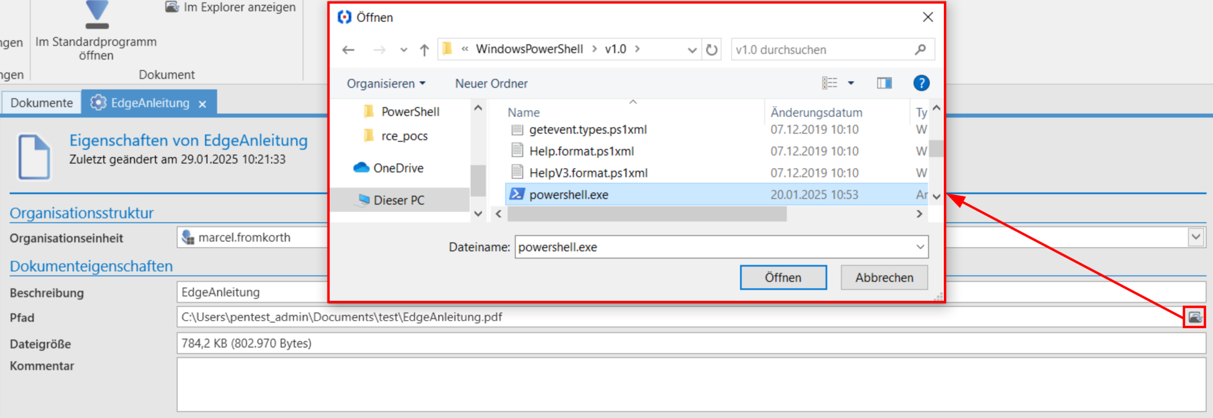1213x418 pixels.
Task: Open the Organisieren menu
Action: (x=386, y=83)
